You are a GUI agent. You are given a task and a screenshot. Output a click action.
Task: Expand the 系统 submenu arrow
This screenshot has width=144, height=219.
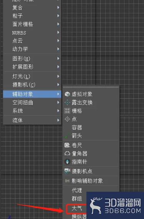point(58,111)
